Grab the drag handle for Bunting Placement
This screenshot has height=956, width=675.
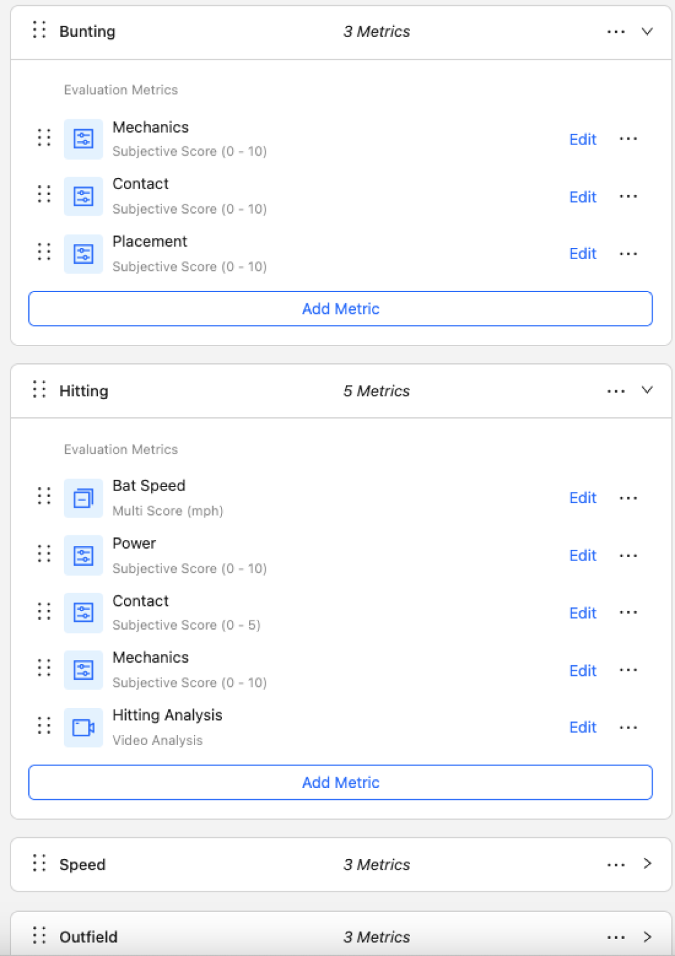(x=44, y=253)
